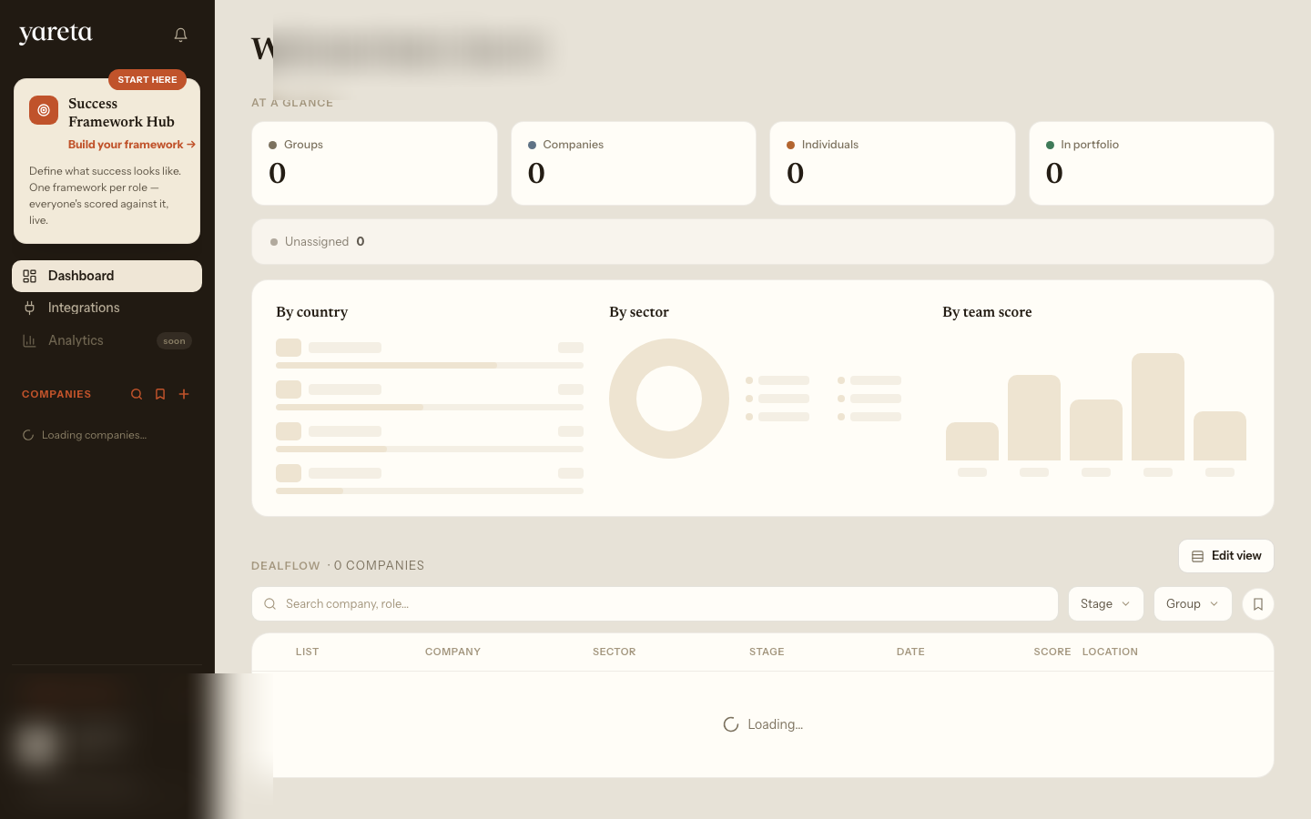
Task: Click the Edit view button
Action: (x=1226, y=556)
